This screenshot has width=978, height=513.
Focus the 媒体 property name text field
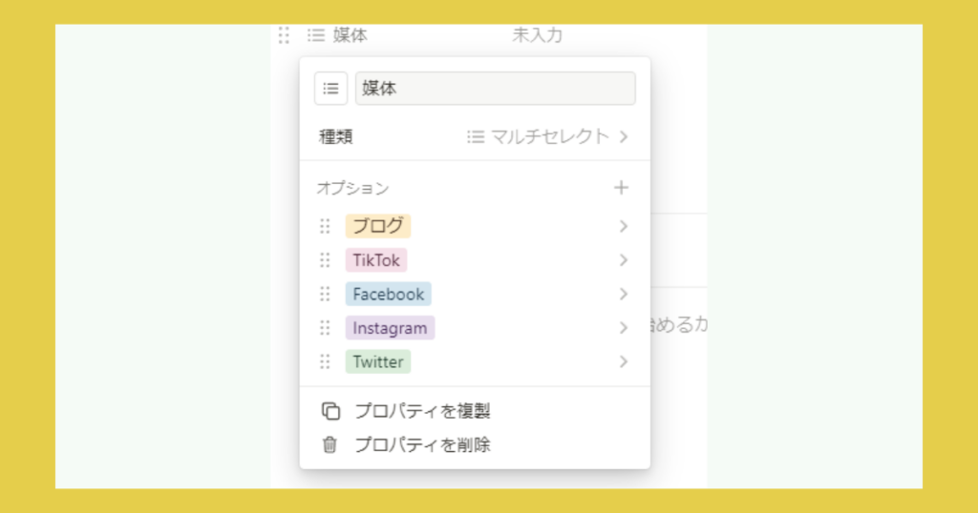coord(495,89)
